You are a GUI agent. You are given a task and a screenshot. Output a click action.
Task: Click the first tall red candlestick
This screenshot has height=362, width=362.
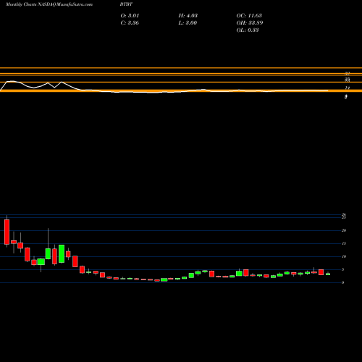point(7,232)
